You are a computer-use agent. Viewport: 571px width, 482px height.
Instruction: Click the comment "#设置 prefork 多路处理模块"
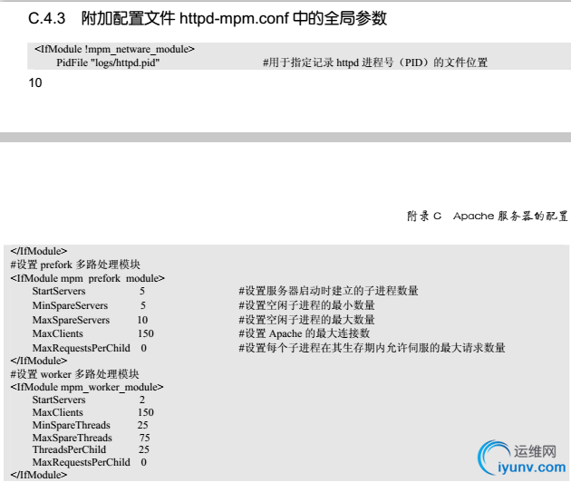coord(75,265)
